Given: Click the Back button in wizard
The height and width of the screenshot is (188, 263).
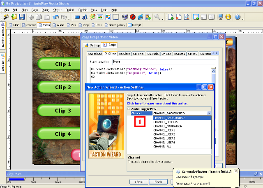Looking at the screenshot, I should click(139, 181).
